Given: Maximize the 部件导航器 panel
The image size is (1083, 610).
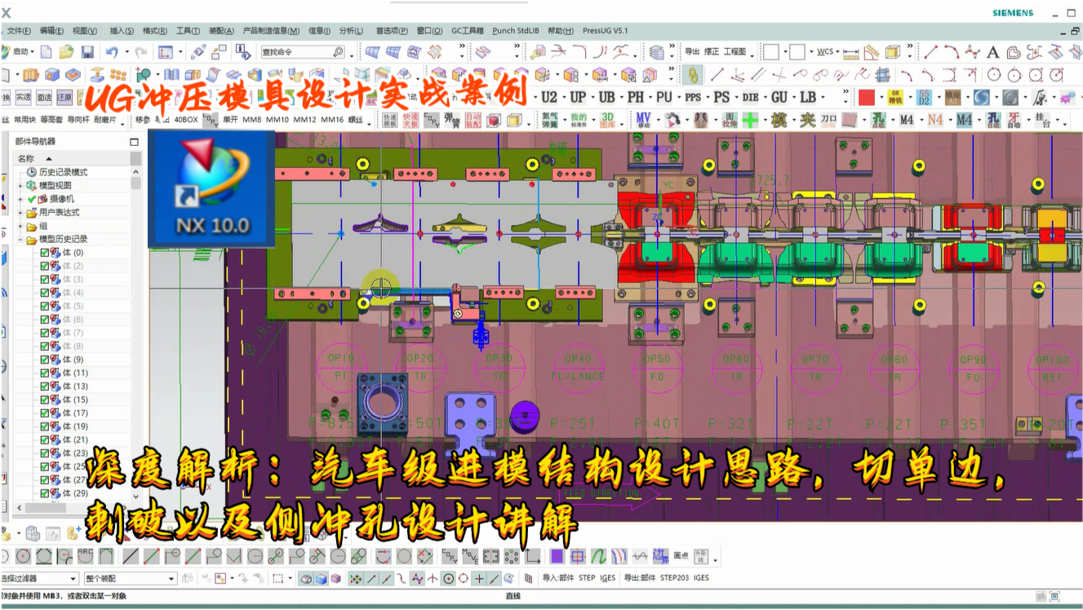Looking at the screenshot, I should point(135,142).
